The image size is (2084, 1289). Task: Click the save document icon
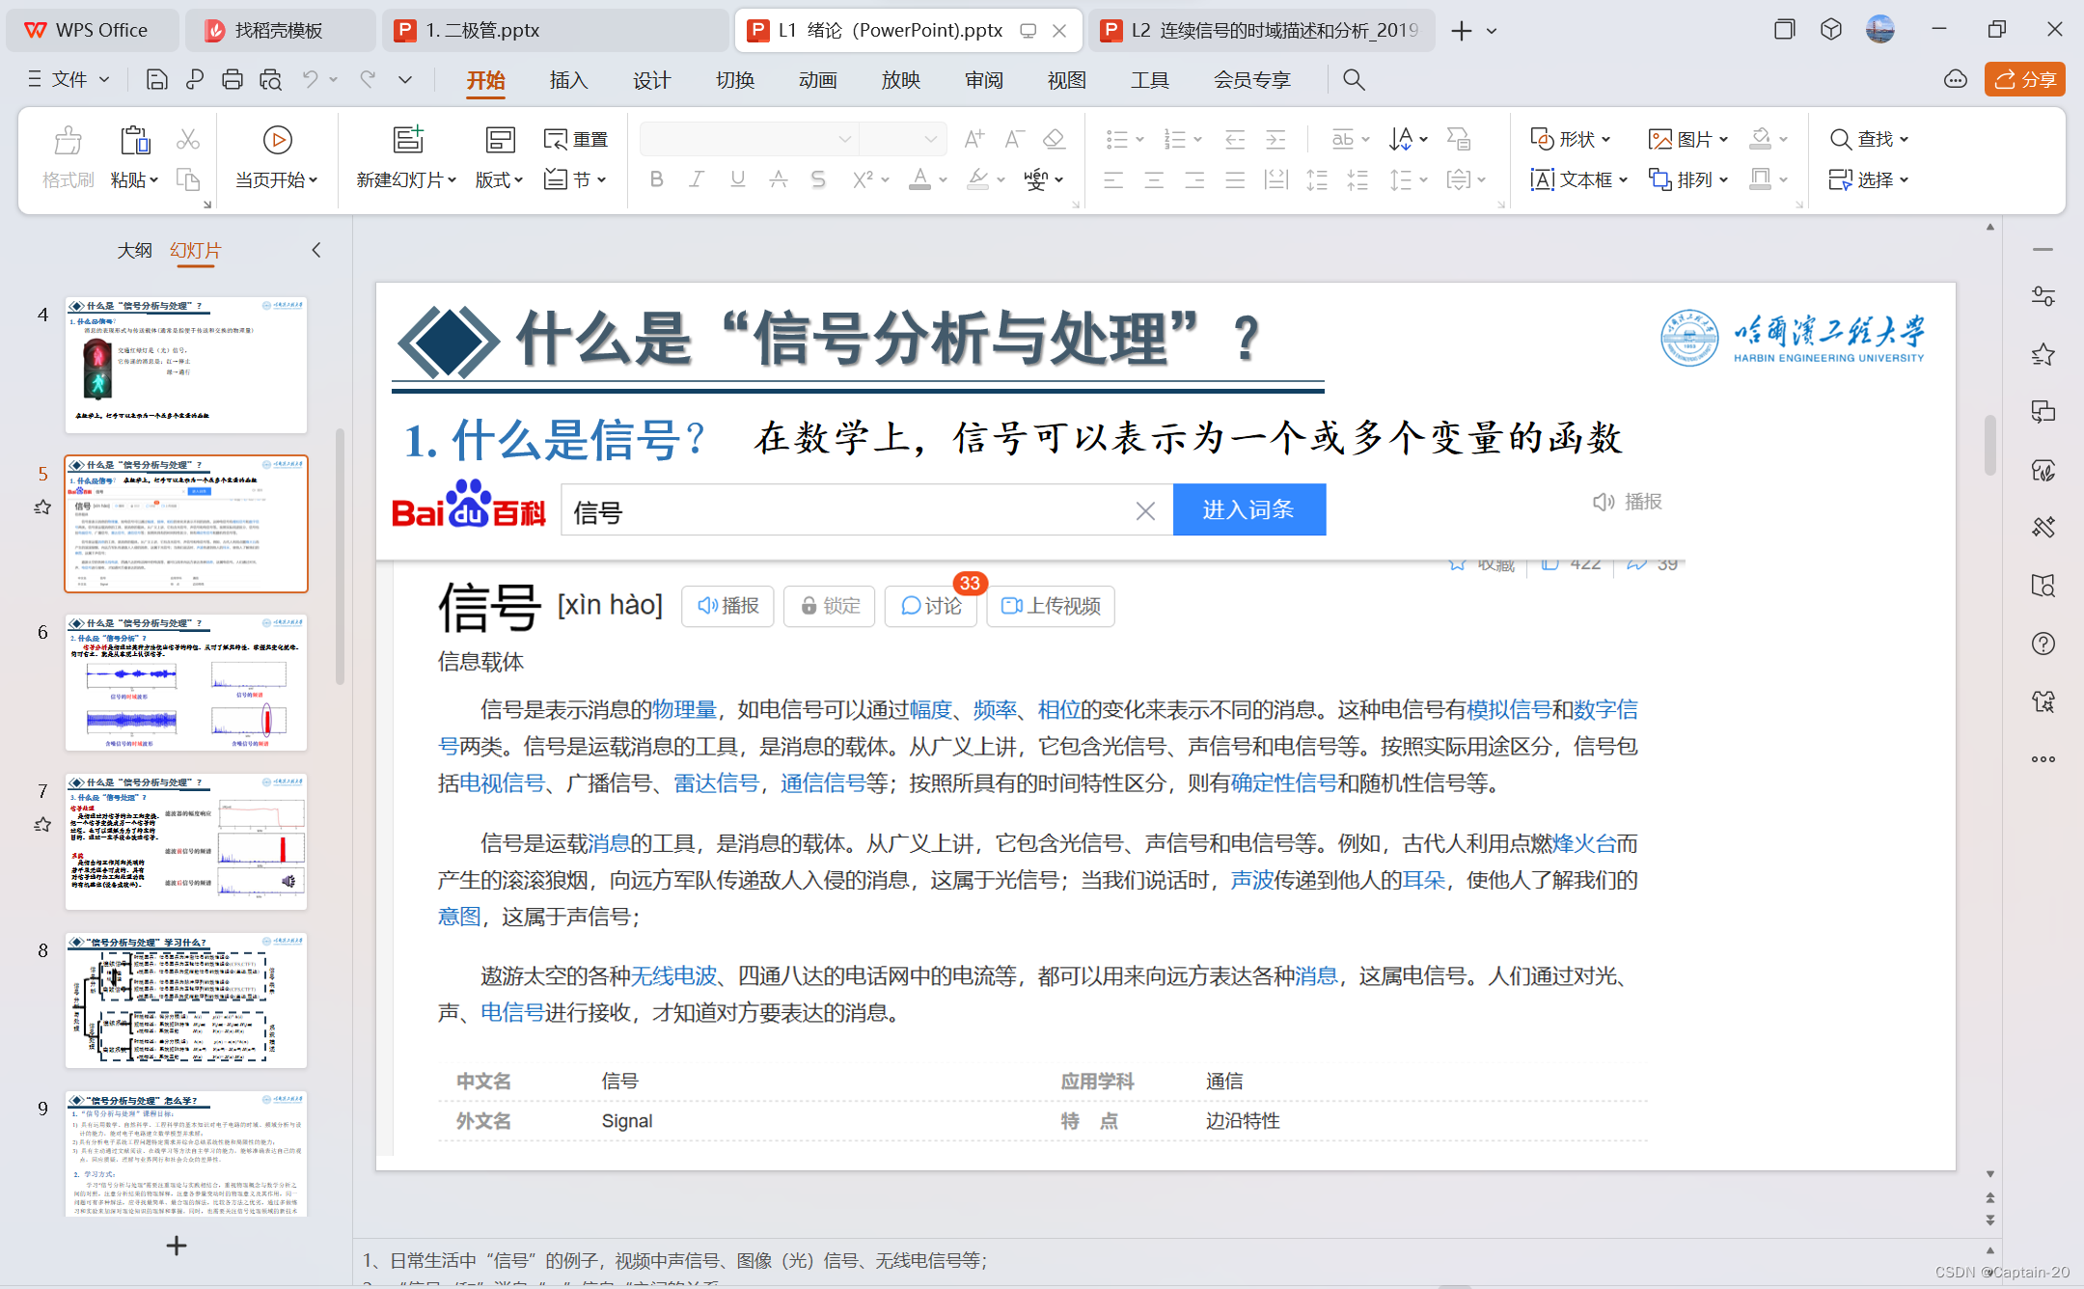(x=156, y=80)
